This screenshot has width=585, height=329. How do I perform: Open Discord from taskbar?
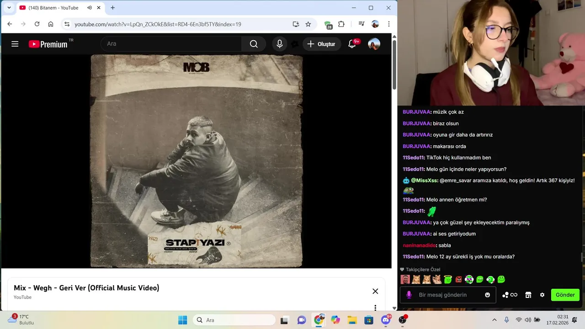[386, 320]
